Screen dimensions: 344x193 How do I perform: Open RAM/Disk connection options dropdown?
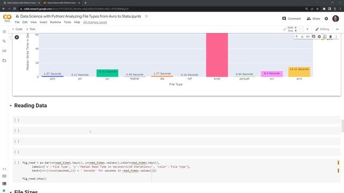(x=307, y=29)
